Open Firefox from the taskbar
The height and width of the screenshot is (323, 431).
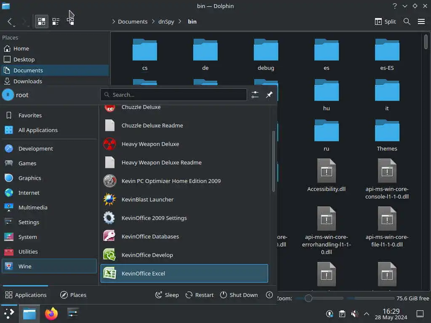coord(51,314)
